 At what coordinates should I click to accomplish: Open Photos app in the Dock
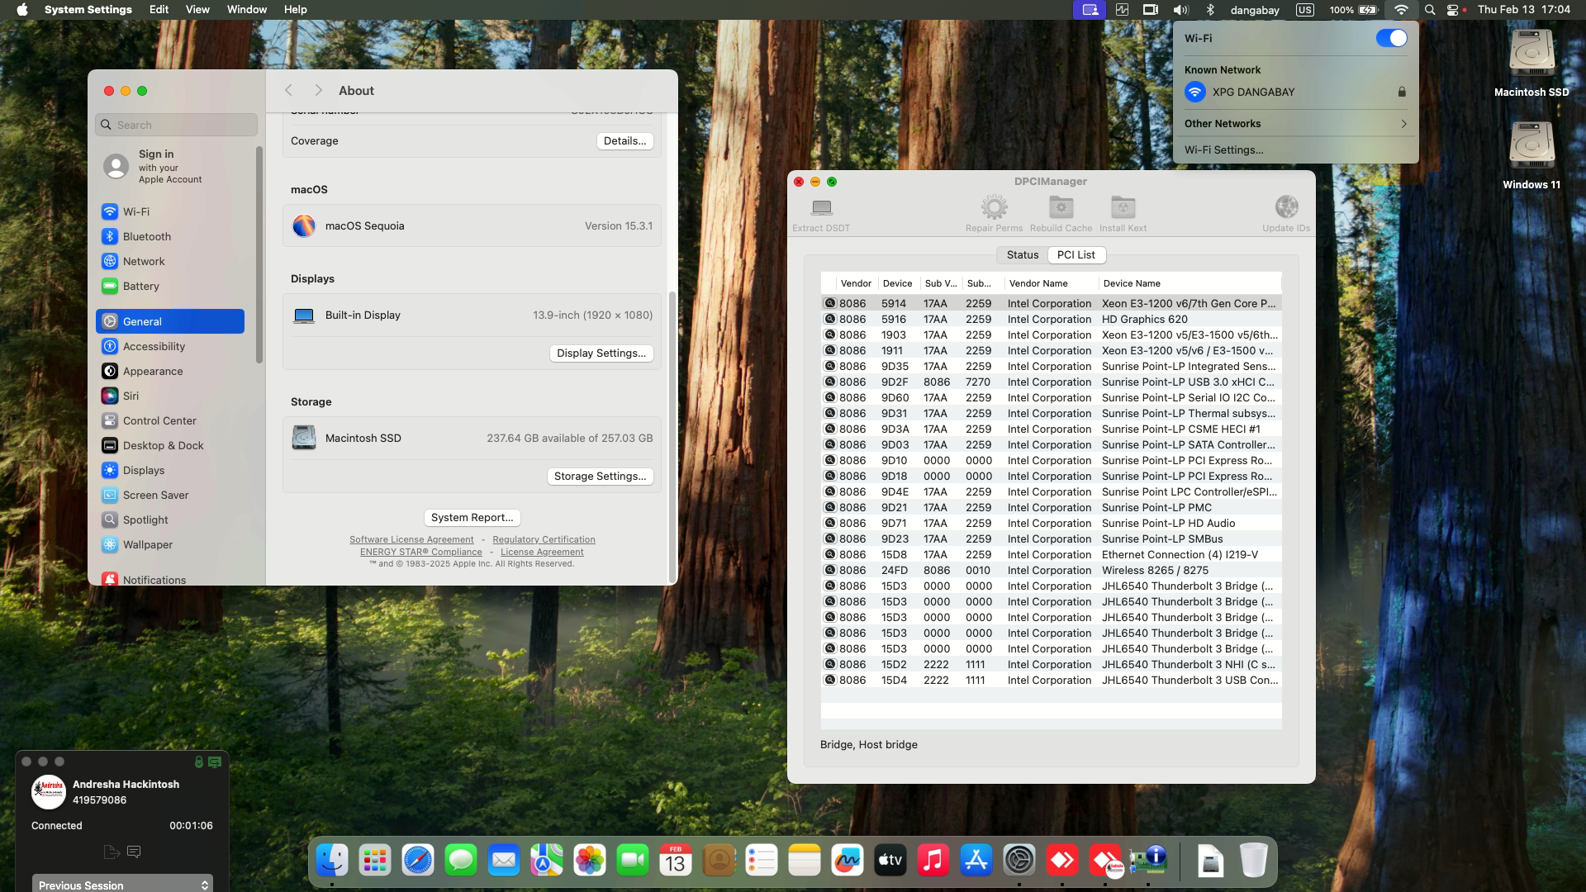point(590,861)
